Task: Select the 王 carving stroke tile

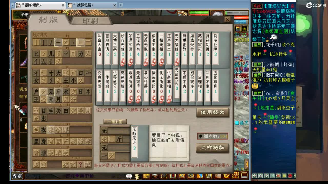Action: 36,99
